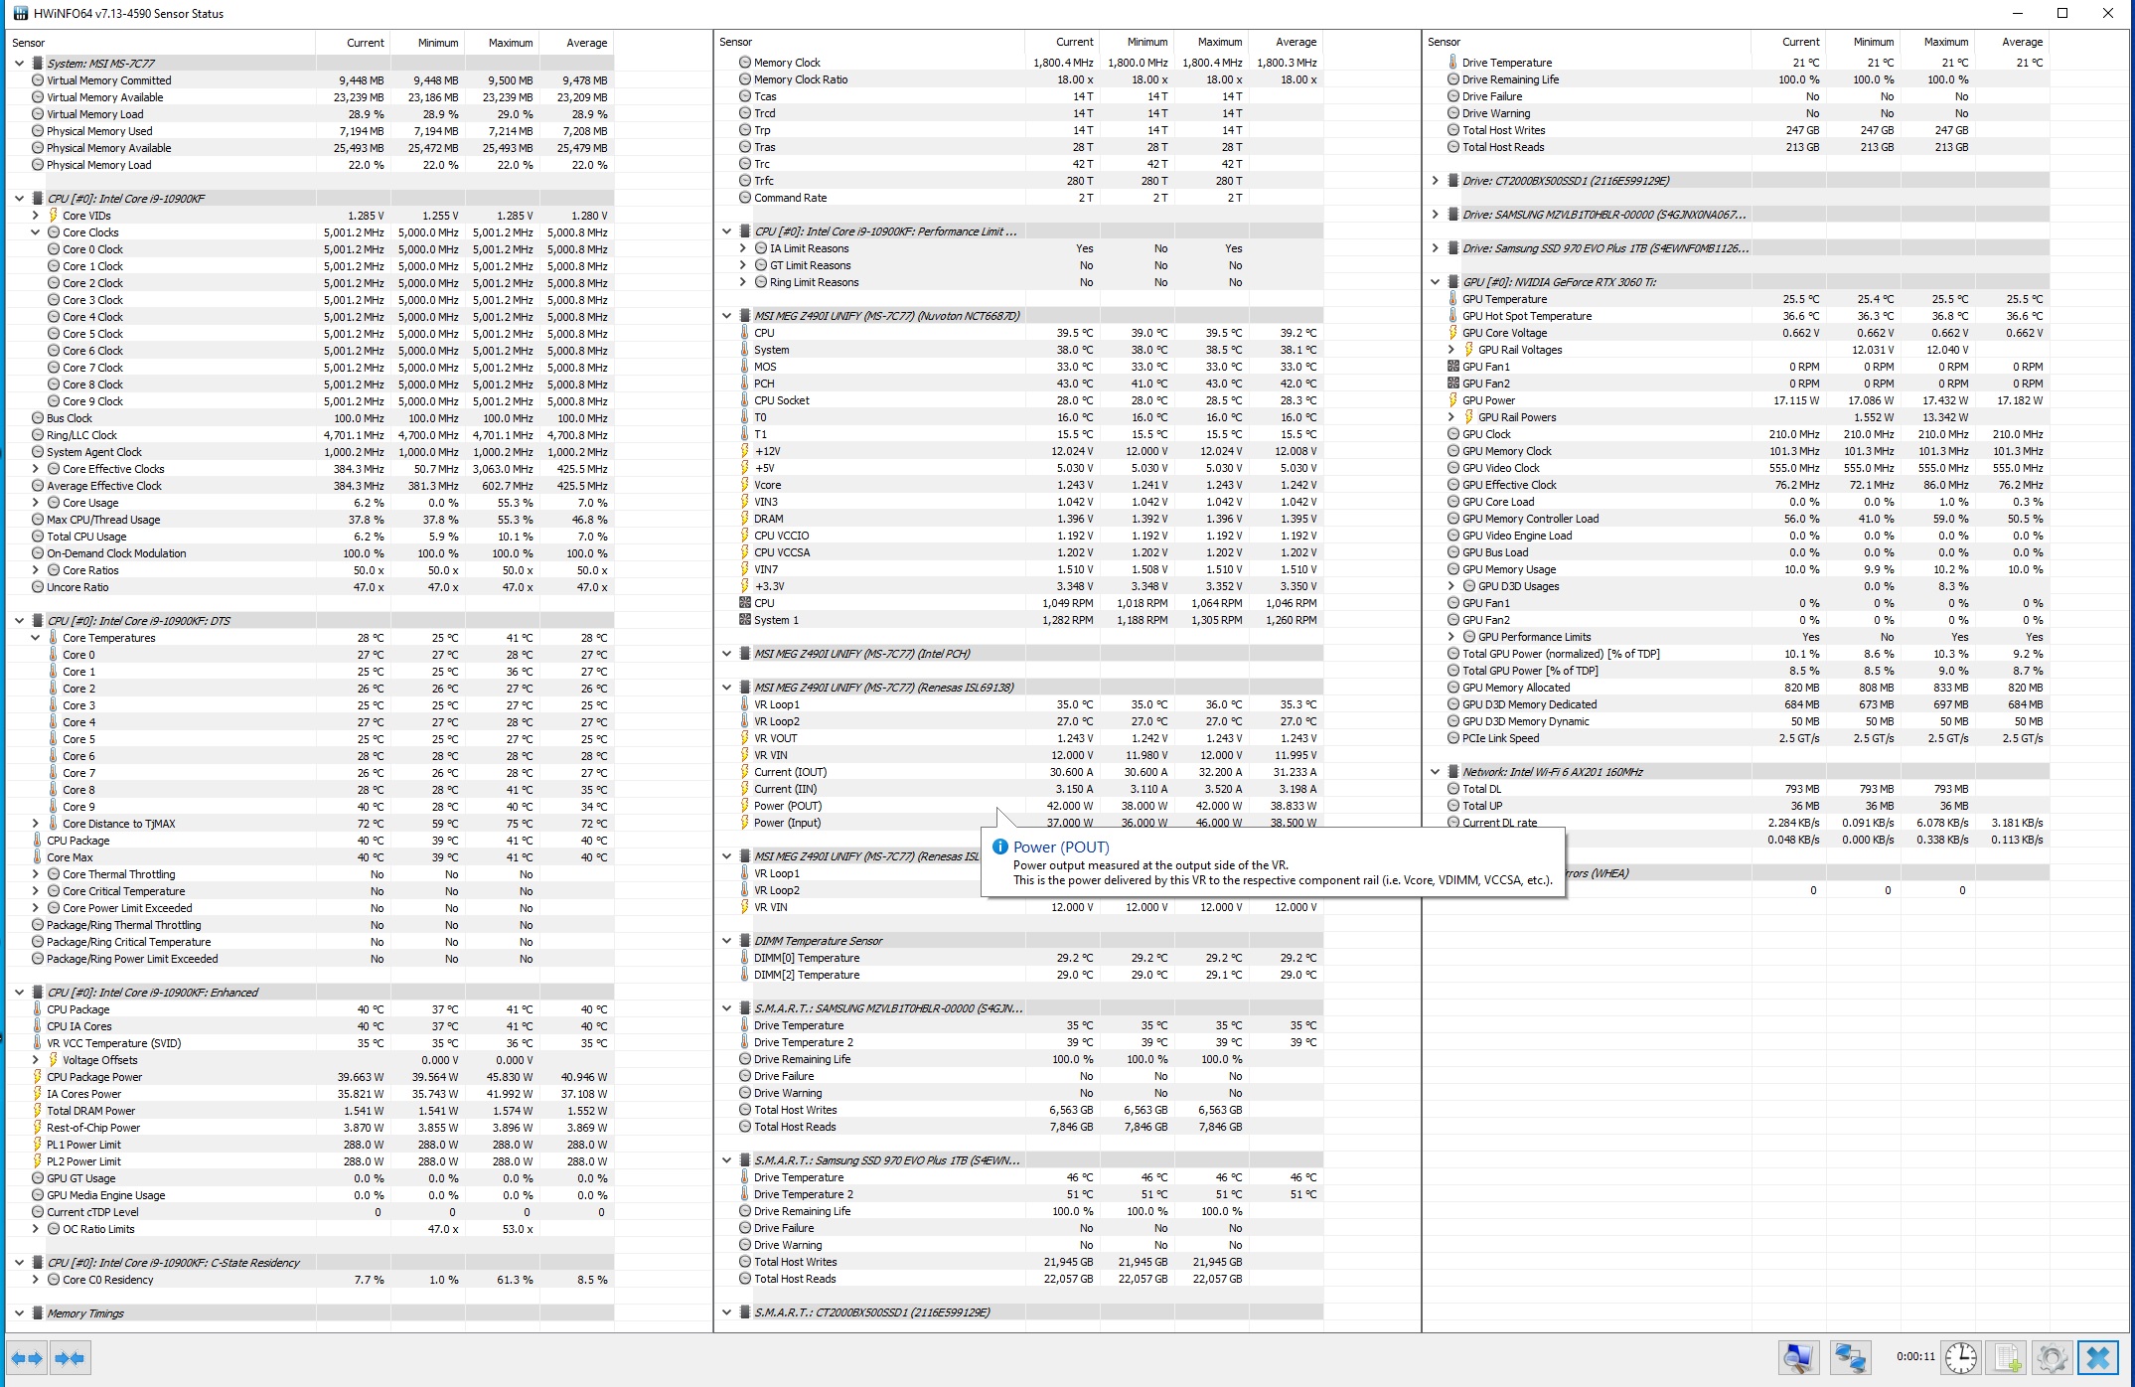Select the Physical Memory Used row

(x=310, y=131)
